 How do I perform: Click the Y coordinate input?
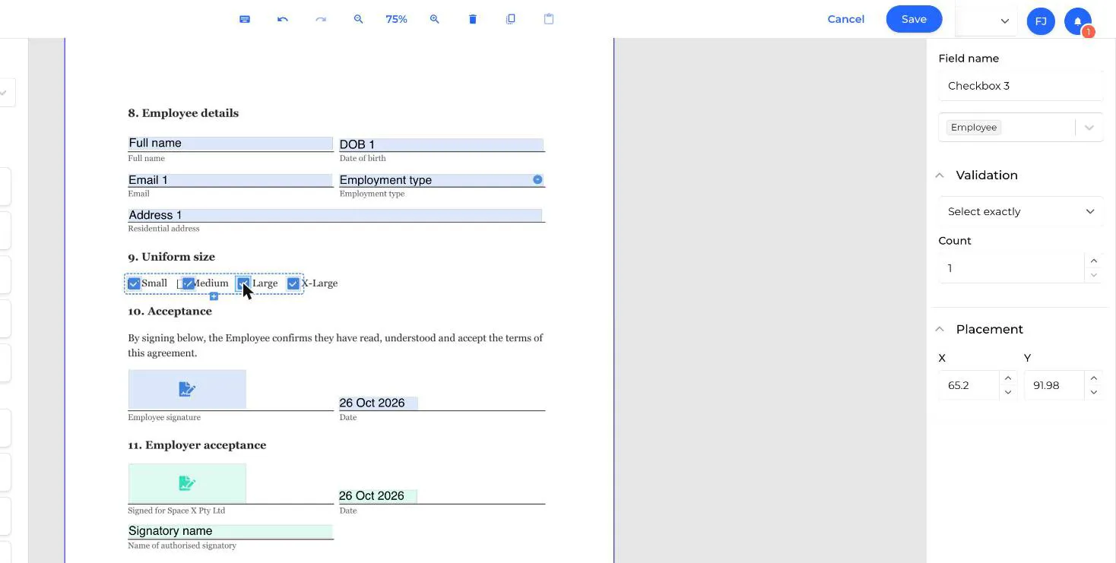click(1054, 385)
